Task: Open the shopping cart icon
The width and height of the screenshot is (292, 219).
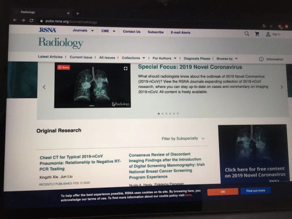Action: [x=257, y=34]
